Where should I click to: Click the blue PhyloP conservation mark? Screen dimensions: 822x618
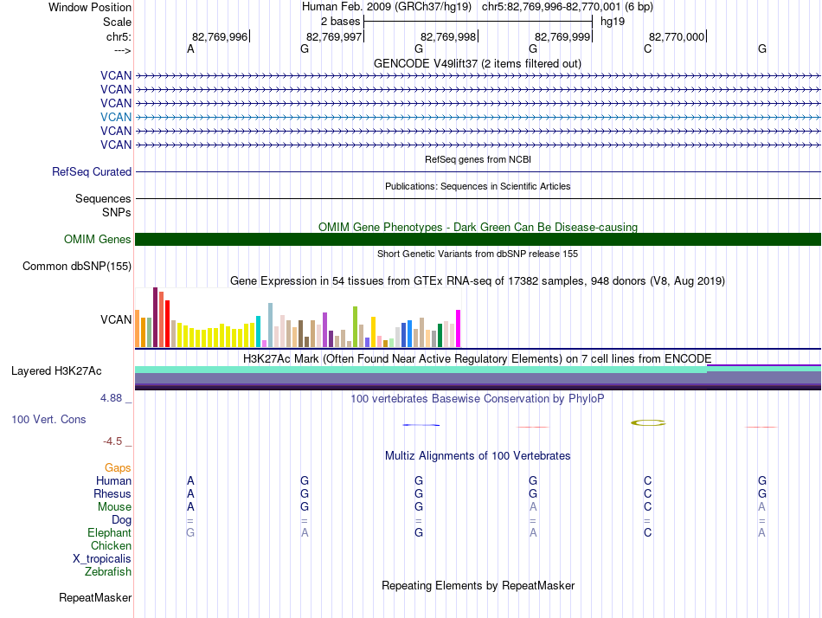tap(421, 425)
